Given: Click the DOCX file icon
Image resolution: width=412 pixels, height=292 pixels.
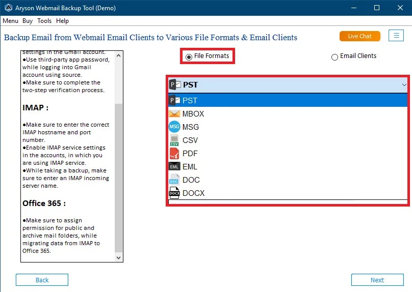Looking at the screenshot, I should [x=174, y=193].
